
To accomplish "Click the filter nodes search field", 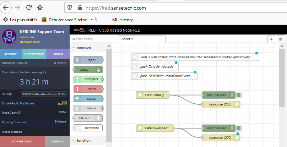I will point(90,39).
